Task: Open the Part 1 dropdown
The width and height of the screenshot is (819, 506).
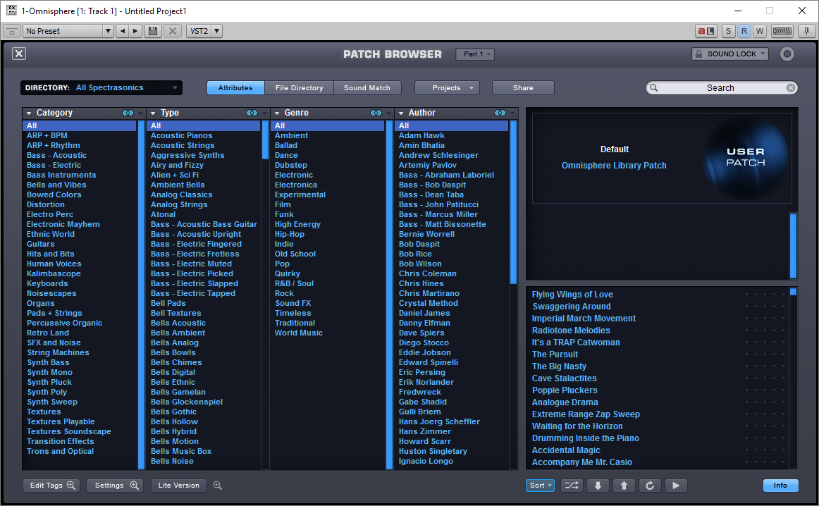Action: [475, 54]
